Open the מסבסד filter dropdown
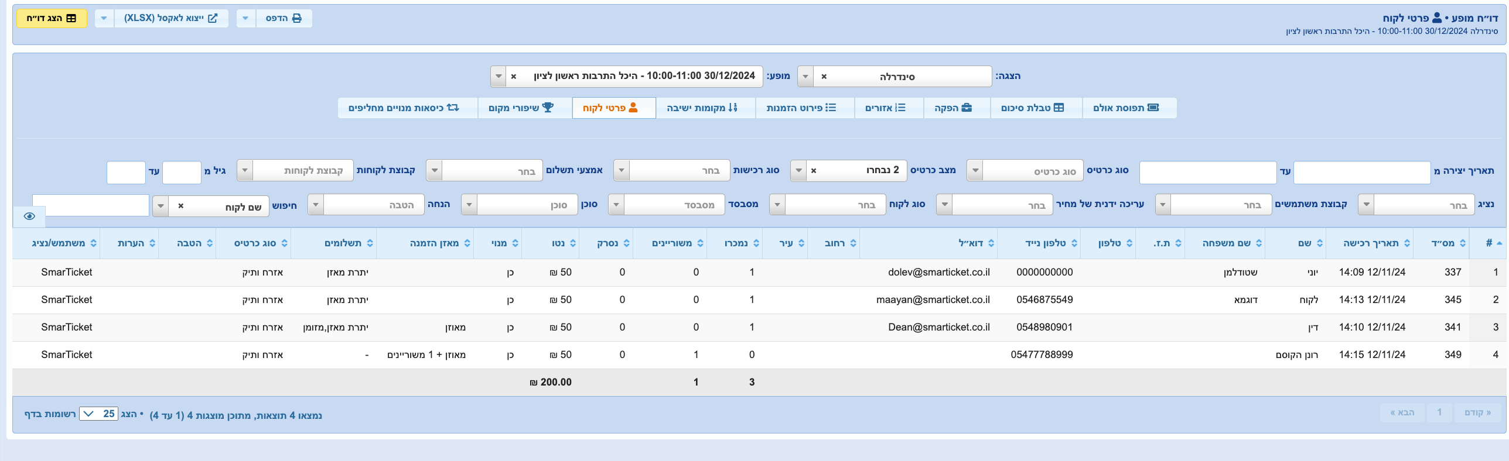The width and height of the screenshot is (1509, 461). 666,205
